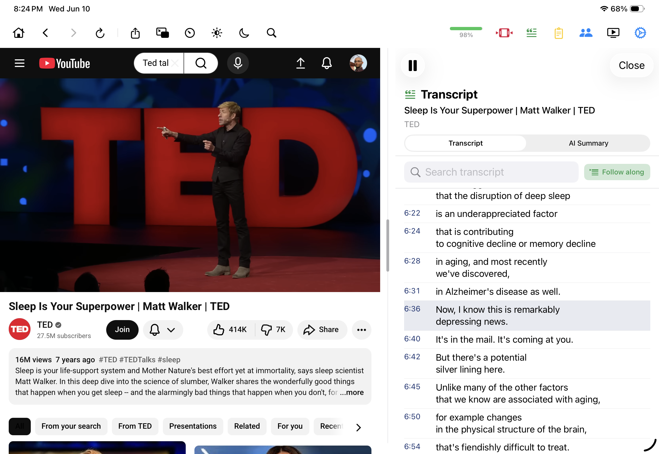Jump to timestamp 6:28
This screenshot has width=659, height=454.
click(412, 261)
